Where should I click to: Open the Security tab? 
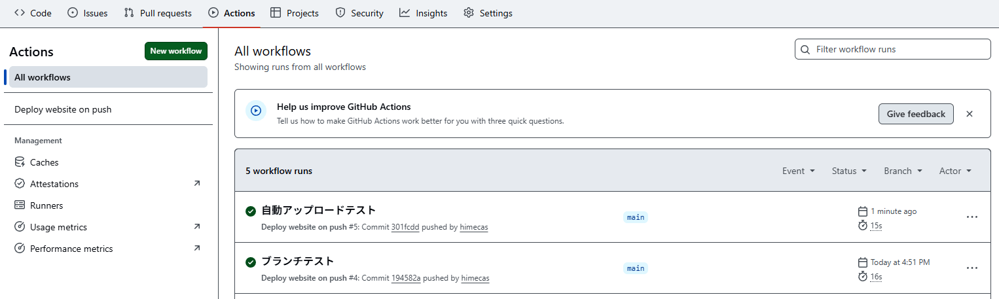click(x=359, y=13)
